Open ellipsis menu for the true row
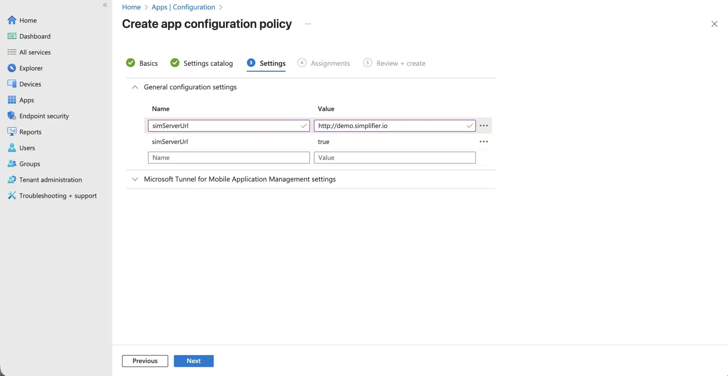This screenshot has width=728, height=376. pyautogui.click(x=483, y=142)
